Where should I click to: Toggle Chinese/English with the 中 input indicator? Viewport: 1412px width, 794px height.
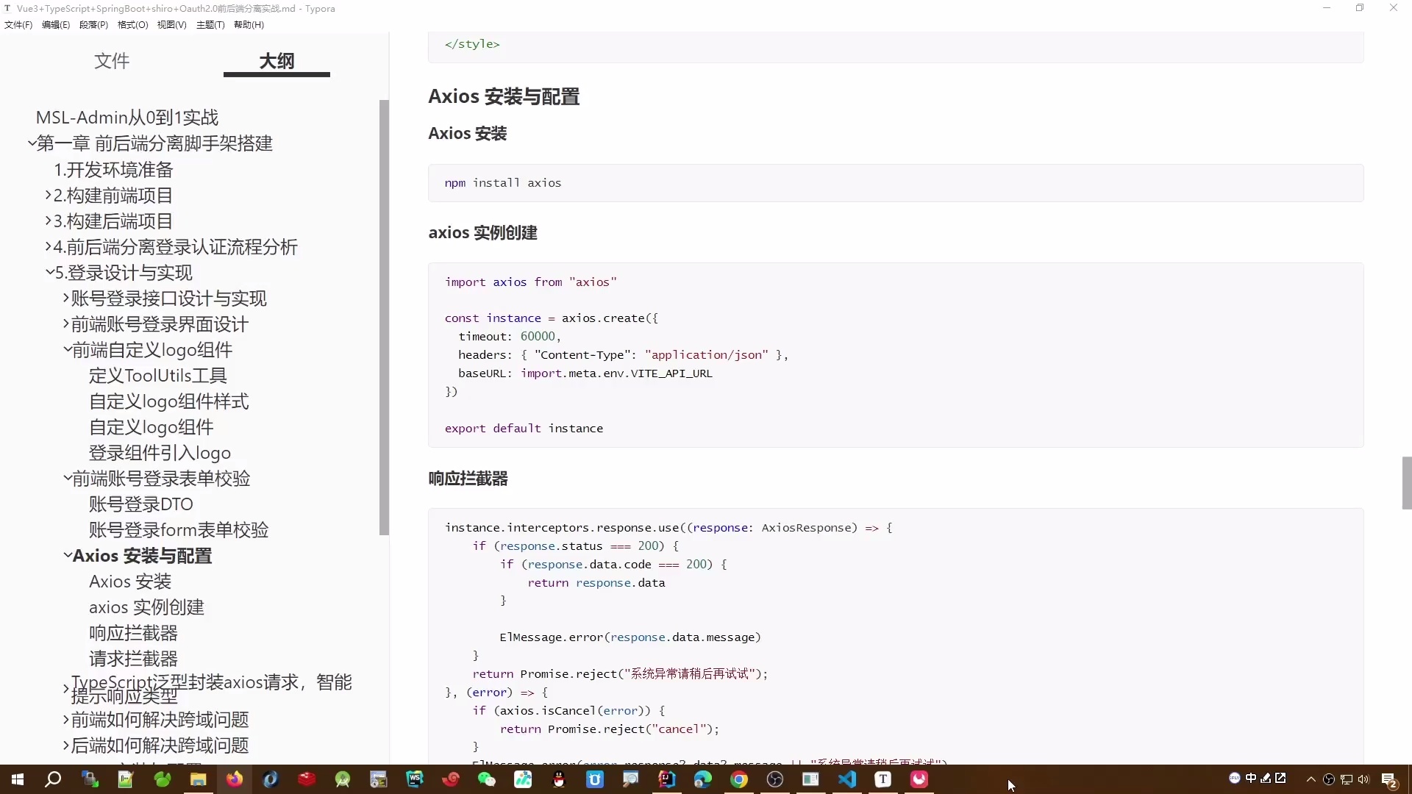[x=1251, y=778]
